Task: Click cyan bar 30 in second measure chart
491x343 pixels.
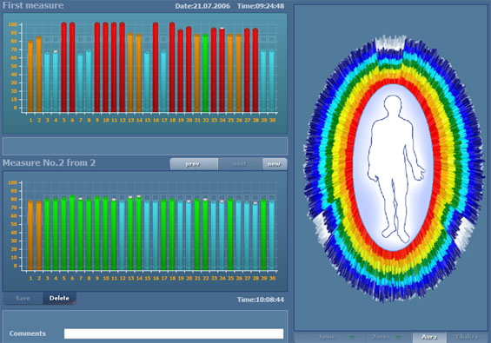Action: coord(272,235)
